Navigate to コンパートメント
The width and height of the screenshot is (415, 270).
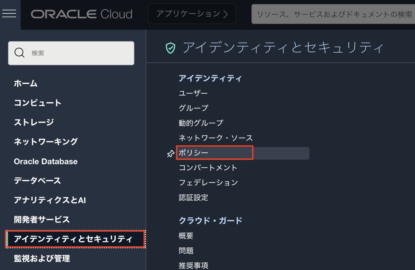point(208,168)
